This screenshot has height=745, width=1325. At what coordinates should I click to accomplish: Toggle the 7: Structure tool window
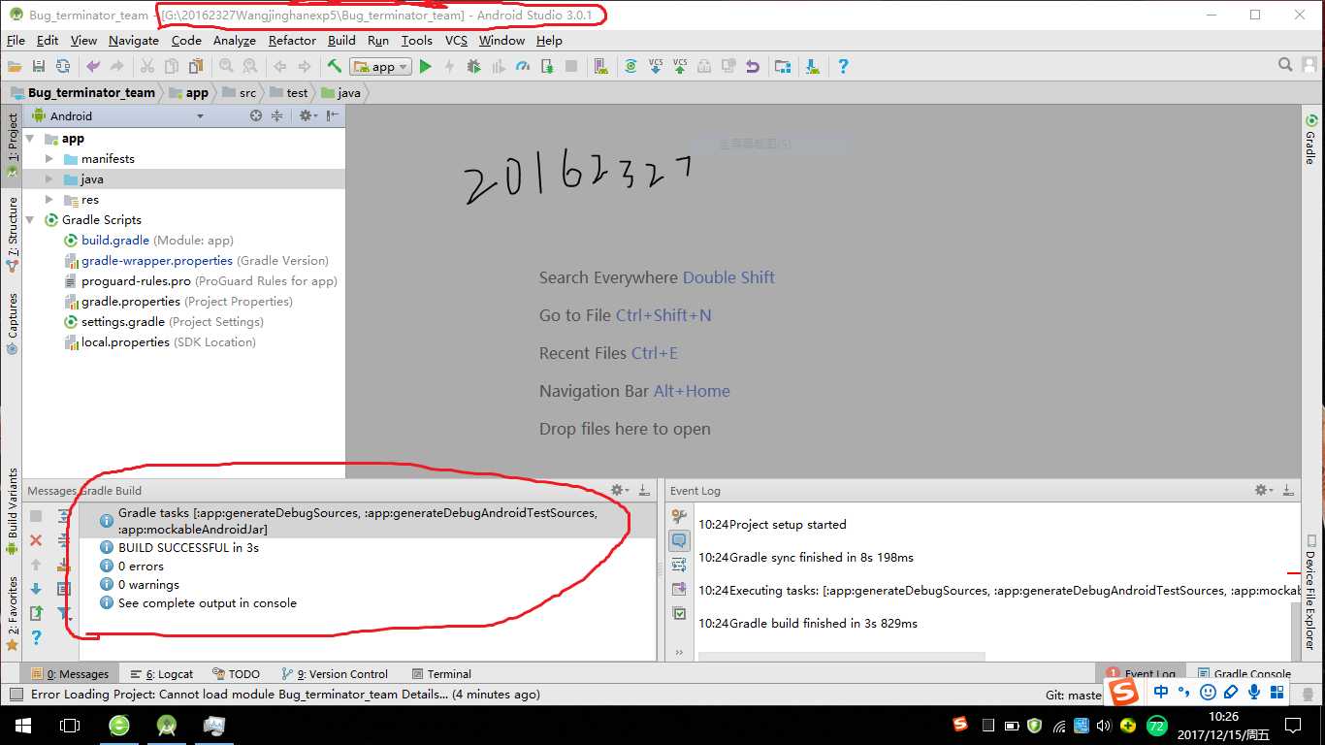[x=12, y=234]
